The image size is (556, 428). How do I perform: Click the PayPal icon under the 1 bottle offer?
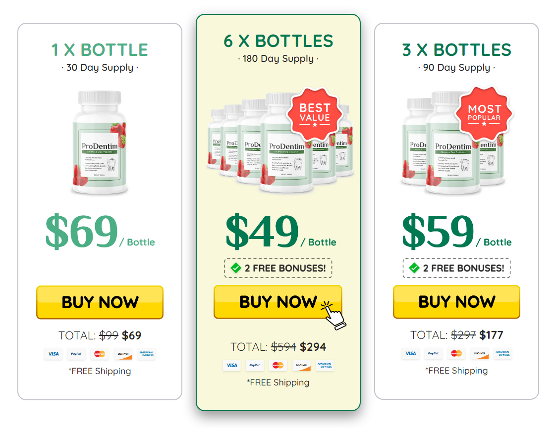[x=76, y=354]
